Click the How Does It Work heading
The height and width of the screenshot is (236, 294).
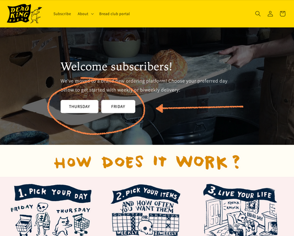147,162
